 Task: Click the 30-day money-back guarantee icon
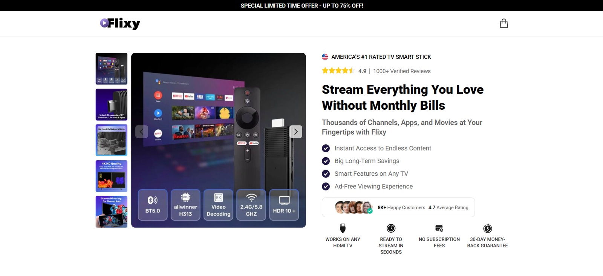(487, 228)
